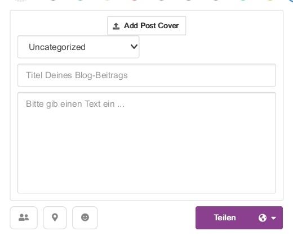This screenshot has height=240, width=293.
Task: Click the Add Post Cover text label
Action: [x=151, y=26]
